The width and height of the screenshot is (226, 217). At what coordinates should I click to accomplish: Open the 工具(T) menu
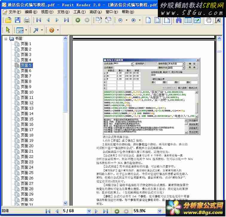pyautogui.click(x=80, y=12)
